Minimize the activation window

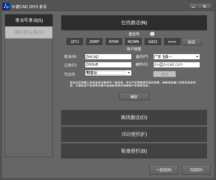pyautogui.click(x=193, y=6)
